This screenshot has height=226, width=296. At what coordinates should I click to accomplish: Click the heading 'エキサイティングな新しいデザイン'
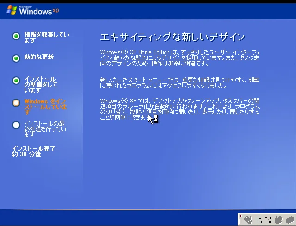point(173,37)
